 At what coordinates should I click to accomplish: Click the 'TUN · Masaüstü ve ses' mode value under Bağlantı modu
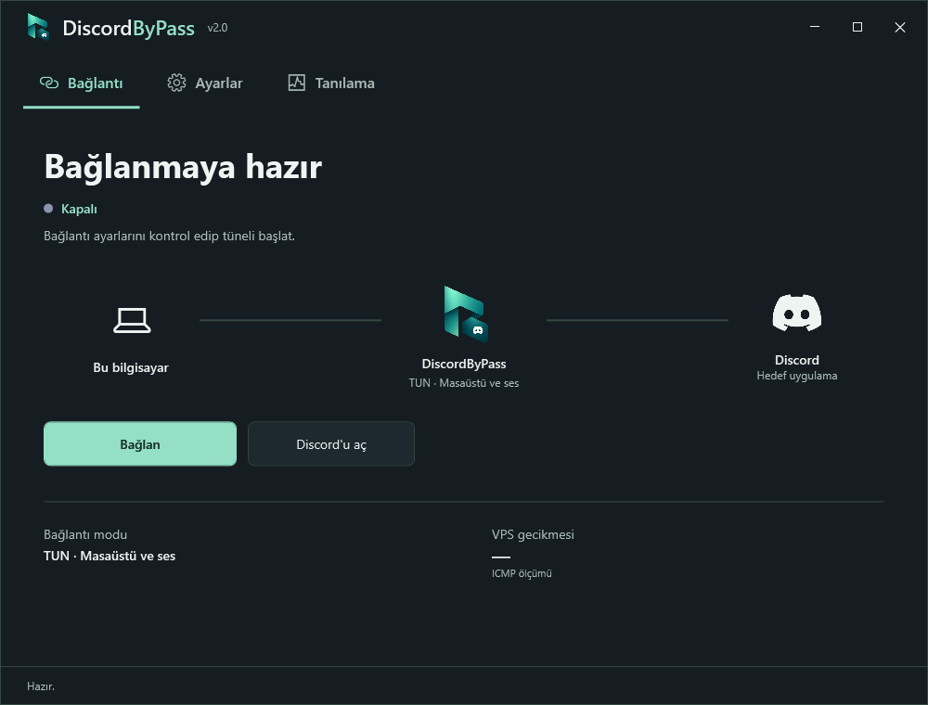click(110, 556)
